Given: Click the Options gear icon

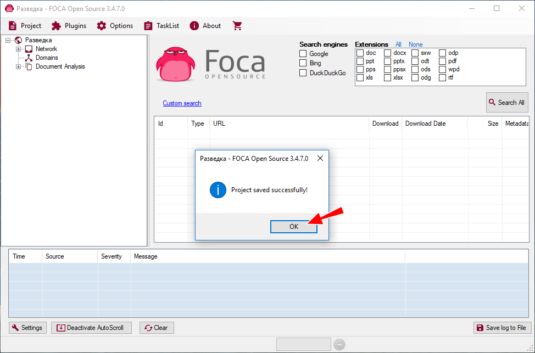Looking at the screenshot, I should point(101,26).
